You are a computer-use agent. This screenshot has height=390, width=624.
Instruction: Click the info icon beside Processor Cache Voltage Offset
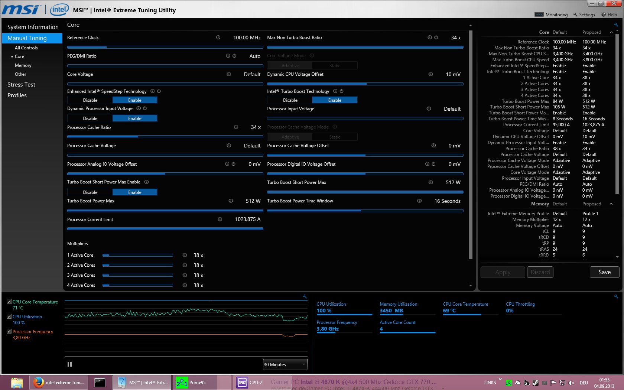point(433,145)
